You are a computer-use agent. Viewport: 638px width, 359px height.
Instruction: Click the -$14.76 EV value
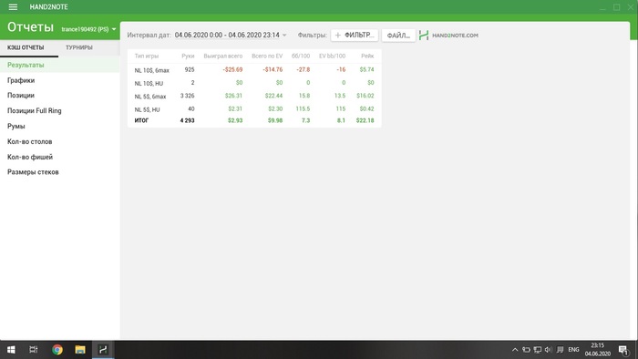[x=273, y=69]
